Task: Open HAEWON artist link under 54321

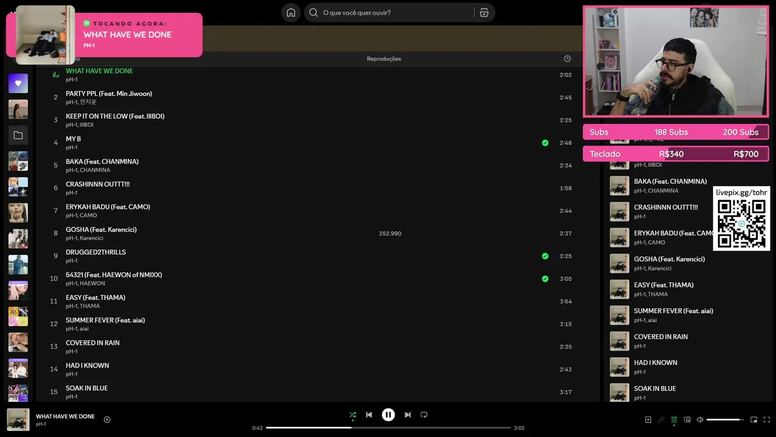Action: 92,283
